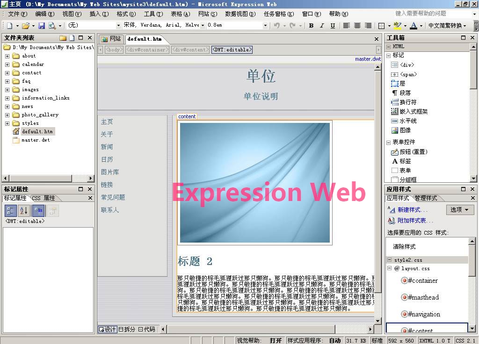The height and width of the screenshot is (344, 479).
Task: Open the 选项 dropdown in the styles panel
Action: [x=459, y=209]
